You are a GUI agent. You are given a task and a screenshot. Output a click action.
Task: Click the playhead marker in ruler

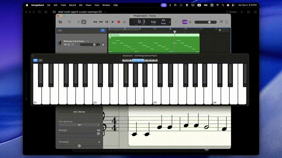174,32
